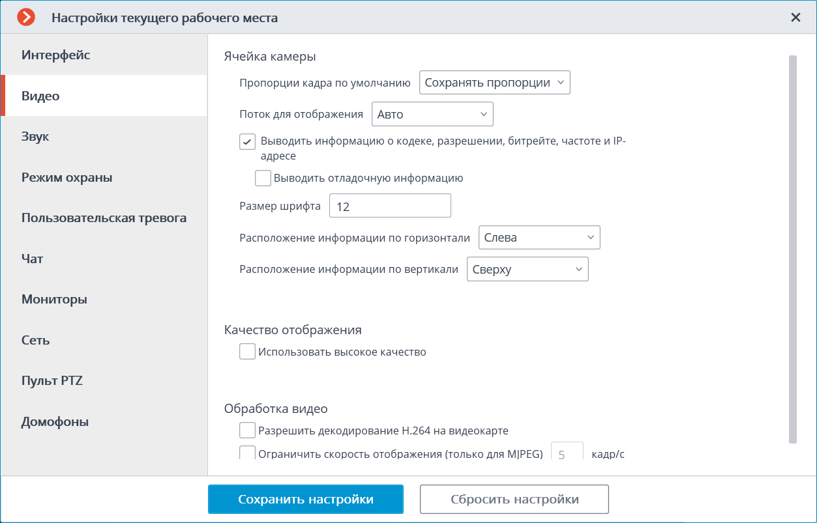This screenshot has height=523, width=817.
Task: Enable Использовать высокое качество checkbox
Action: point(247,352)
